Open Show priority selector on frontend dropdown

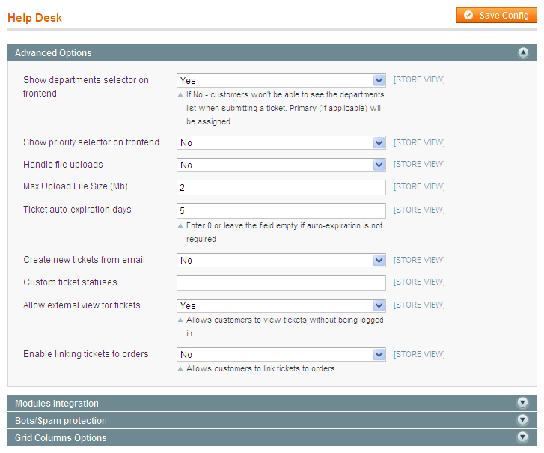click(x=281, y=143)
